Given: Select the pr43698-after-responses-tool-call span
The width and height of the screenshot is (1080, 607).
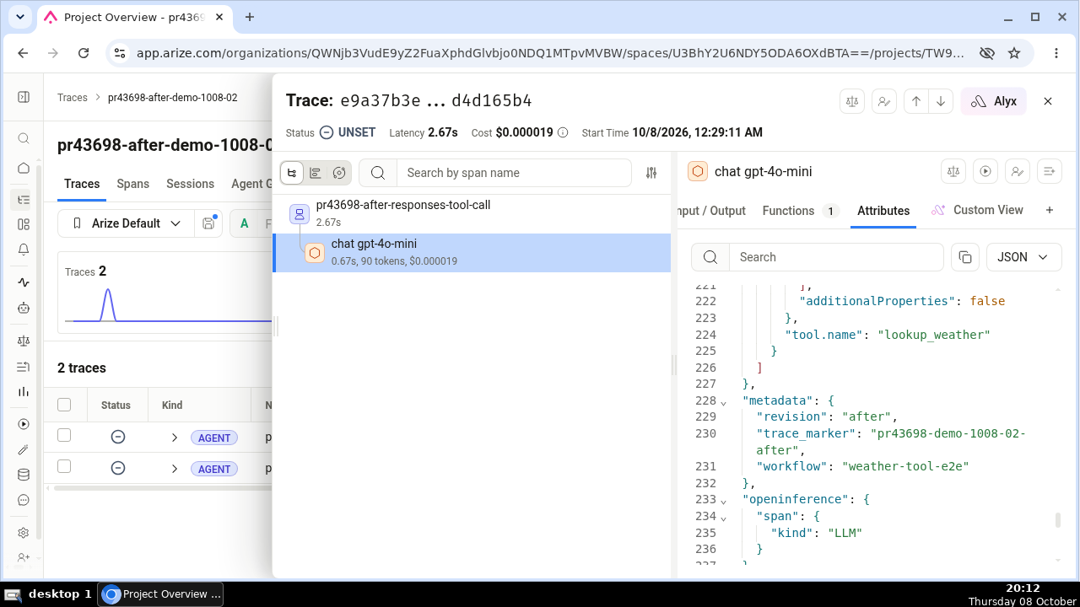Looking at the screenshot, I should tap(472, 213).
